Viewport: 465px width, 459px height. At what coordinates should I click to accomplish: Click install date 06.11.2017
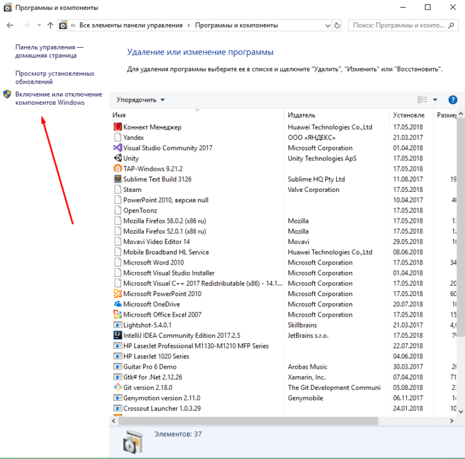click(x=407, y=398)
